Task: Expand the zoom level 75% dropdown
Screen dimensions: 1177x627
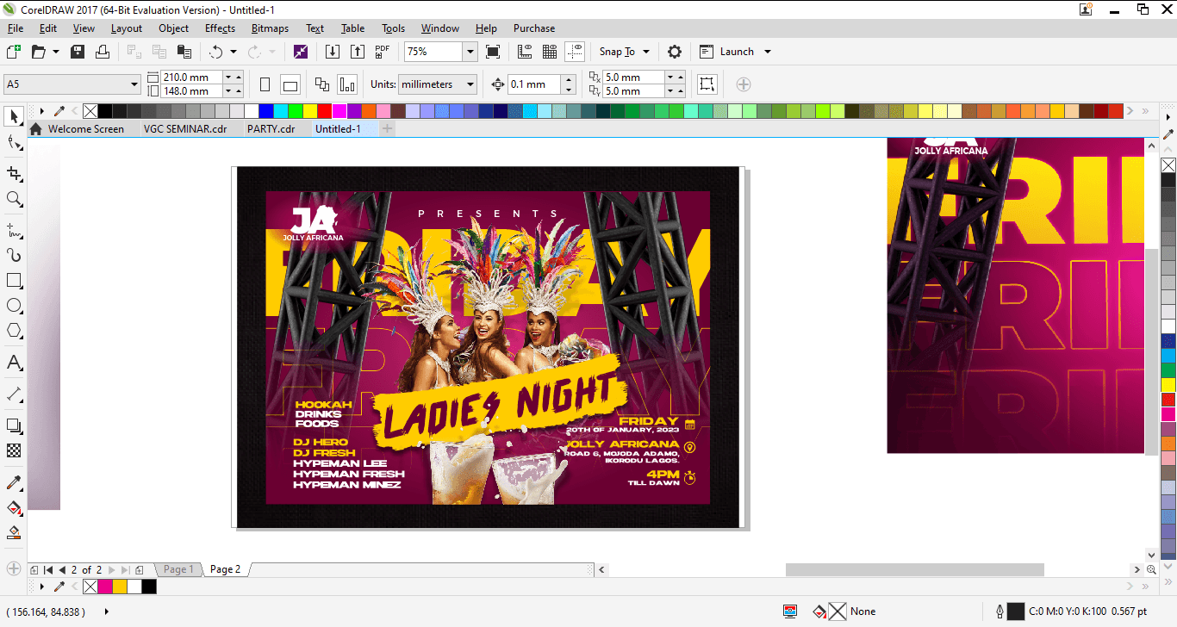Action: pos(470,52)
